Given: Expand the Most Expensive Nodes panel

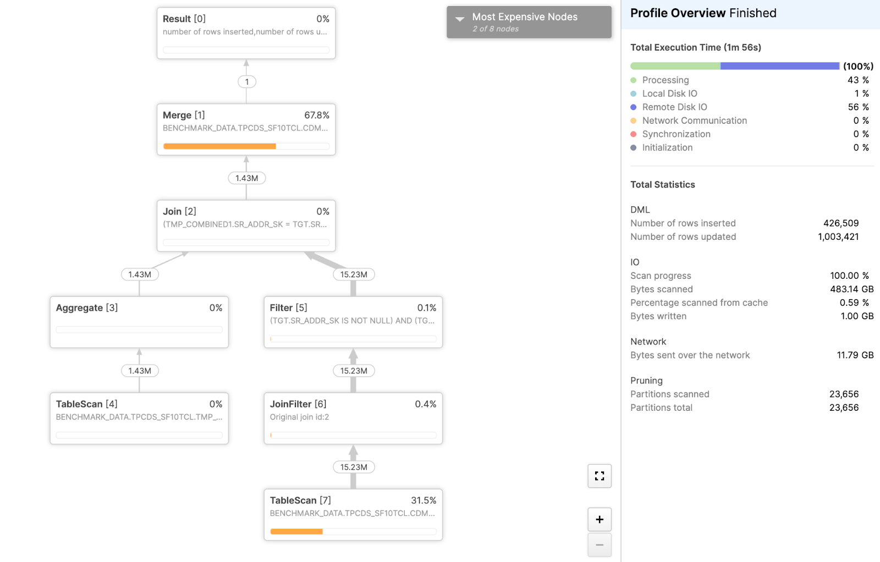Looking at the screenshot, I should pos(460,19).
